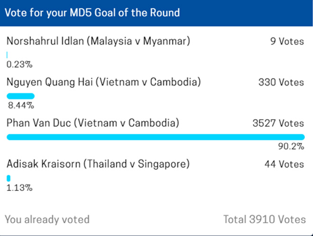
Task: Click the 90.2% percentage text
Action: [291, 146]
